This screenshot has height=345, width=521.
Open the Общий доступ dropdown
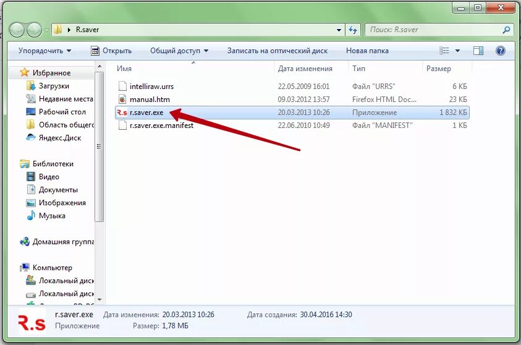click(x=179, y=51)
